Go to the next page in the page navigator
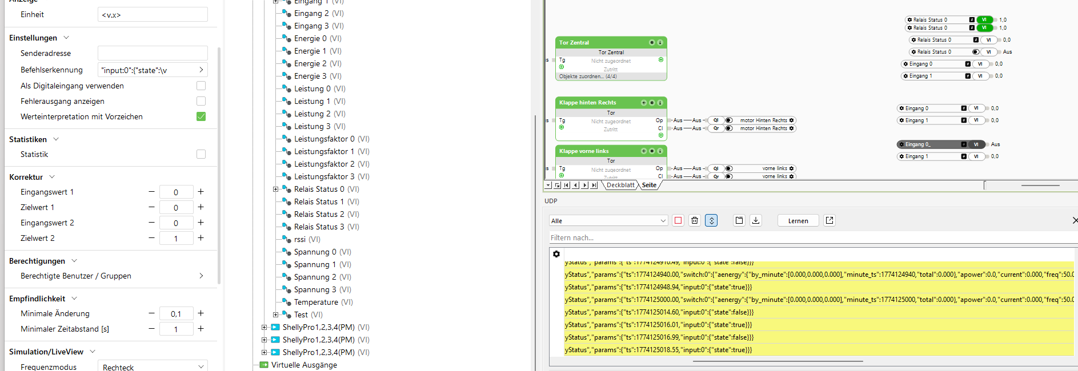Image resolution: width=1078 pixels, height=371 pixels. coord(585,185)
